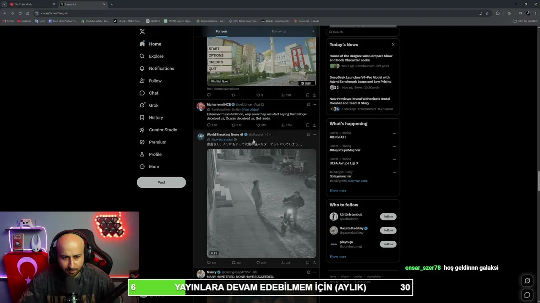This screenshot has width=540, height=303.
Task: Reply to the steampowered.com game post
Action: coord(209,95)
